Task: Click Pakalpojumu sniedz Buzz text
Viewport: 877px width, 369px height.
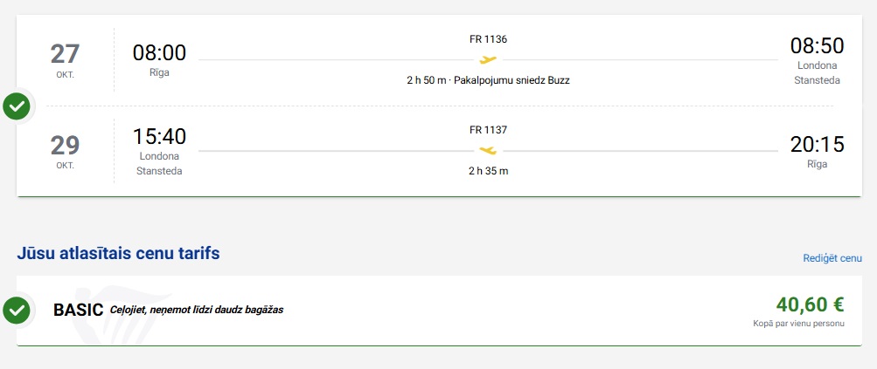Action: tap(512, 80)
